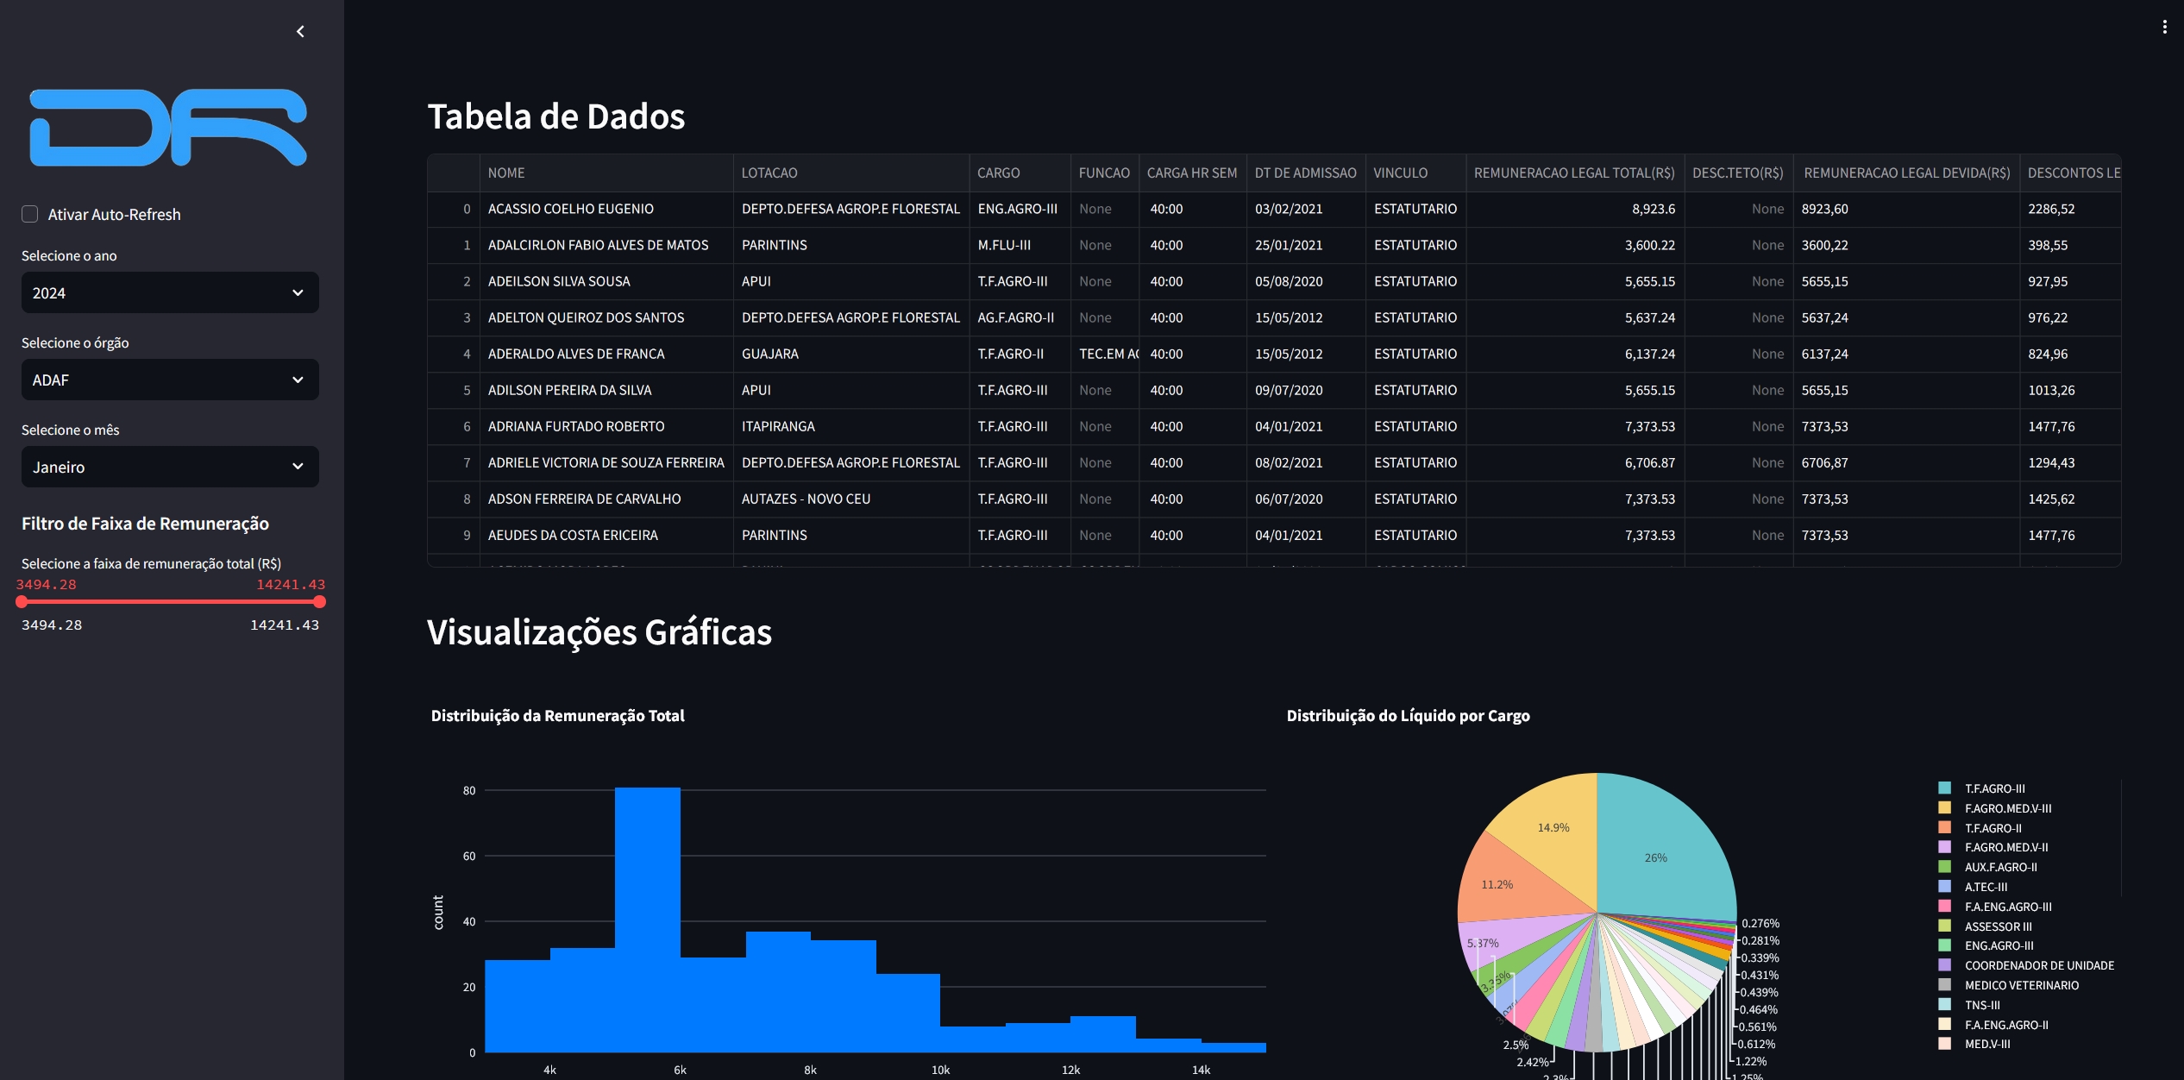Select cell ACASSIO COELHO EUGENIO
Image resolution: width=2184 pixels, height=1080 pixels.
[x=606, y=209]
